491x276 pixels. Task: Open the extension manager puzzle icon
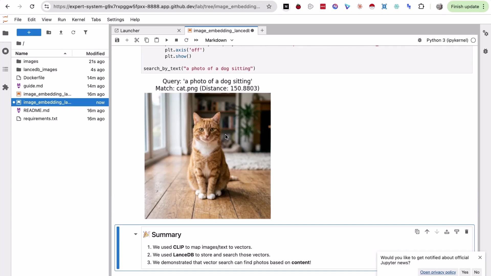[5, 87]
